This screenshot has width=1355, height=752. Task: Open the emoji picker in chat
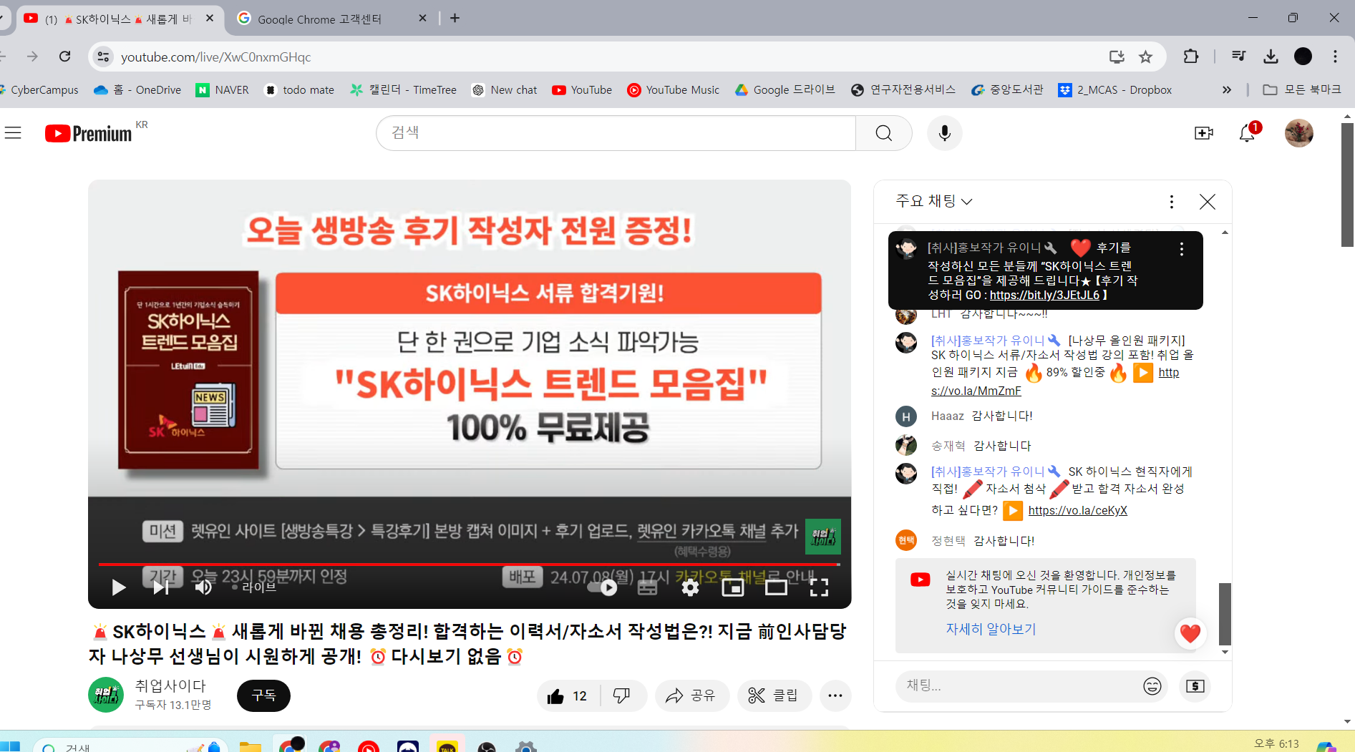(1152, 686)
